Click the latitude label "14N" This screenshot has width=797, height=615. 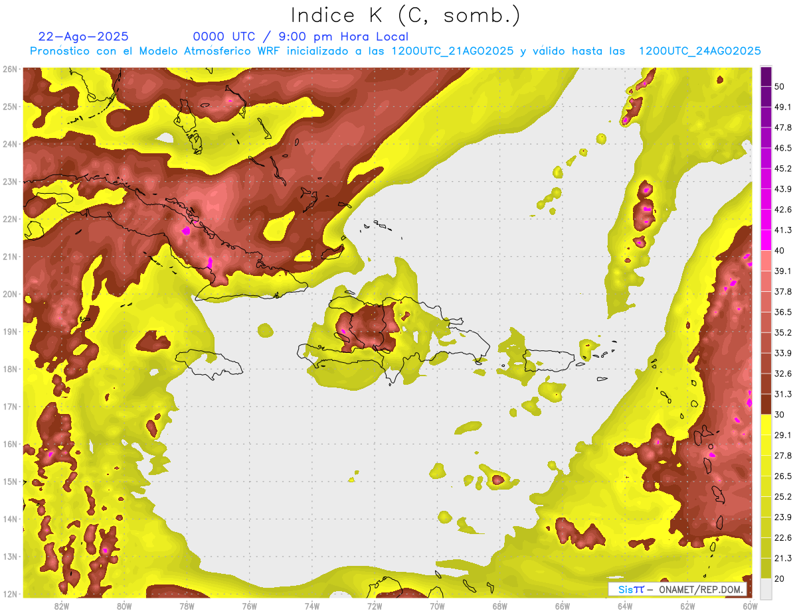pyautogui.click(x=10, y=519)
